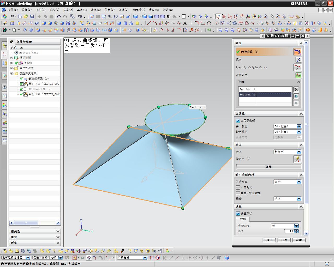Toggle the Apply to All checkbox
Viewport: 334px width, 267px height.
point(238,121)
